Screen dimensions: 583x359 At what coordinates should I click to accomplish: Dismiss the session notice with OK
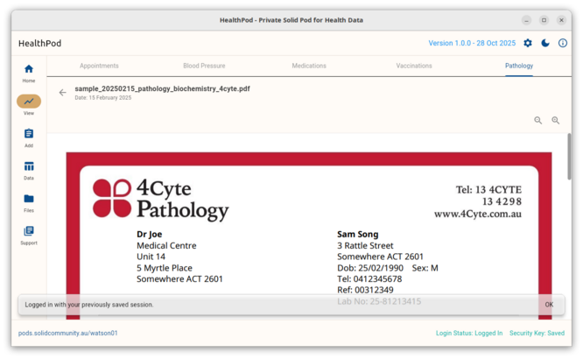549,305
